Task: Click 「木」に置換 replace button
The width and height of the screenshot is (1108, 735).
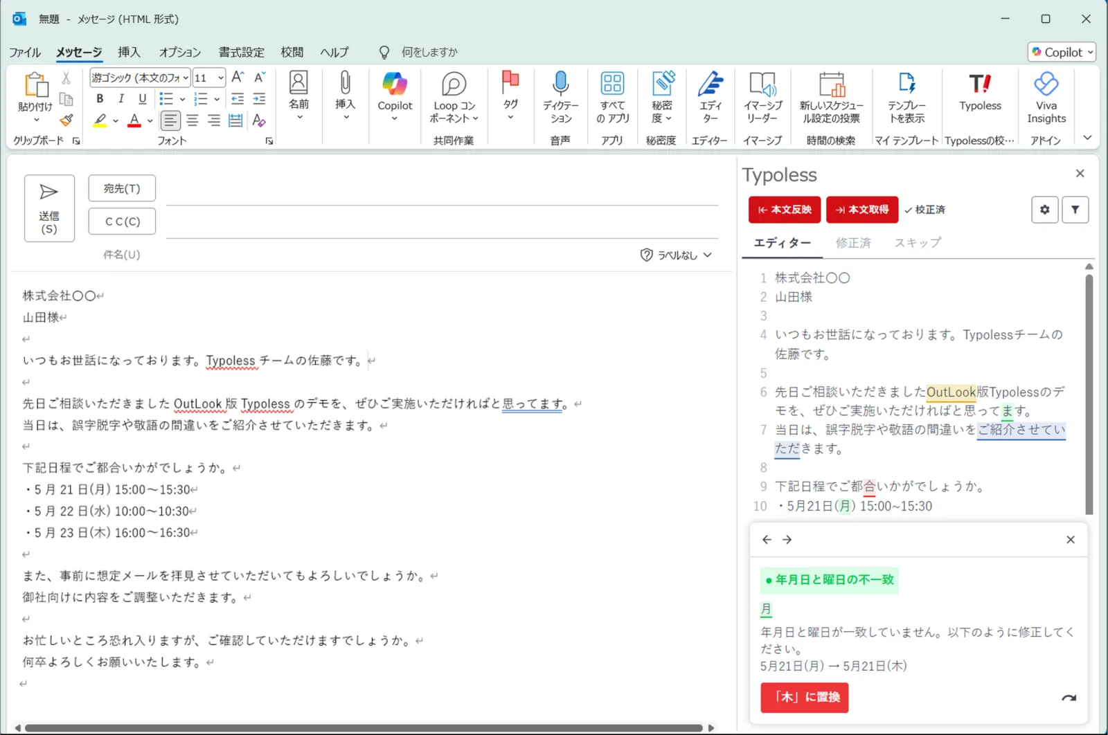Action: [x=805, y=698]
